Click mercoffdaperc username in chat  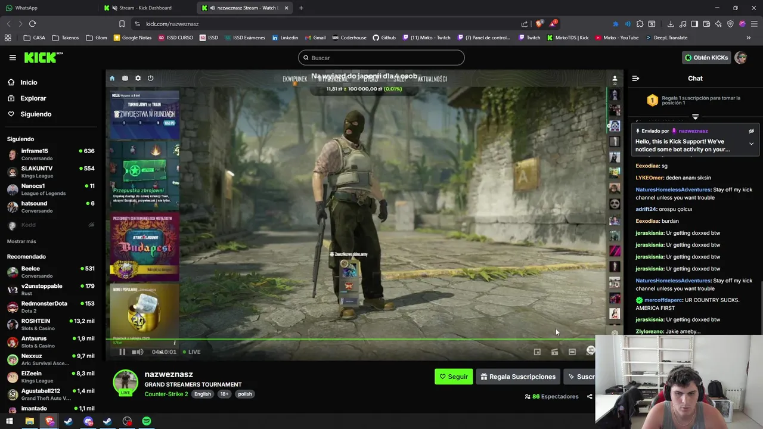pyautogui.click(x=663, y=300)
